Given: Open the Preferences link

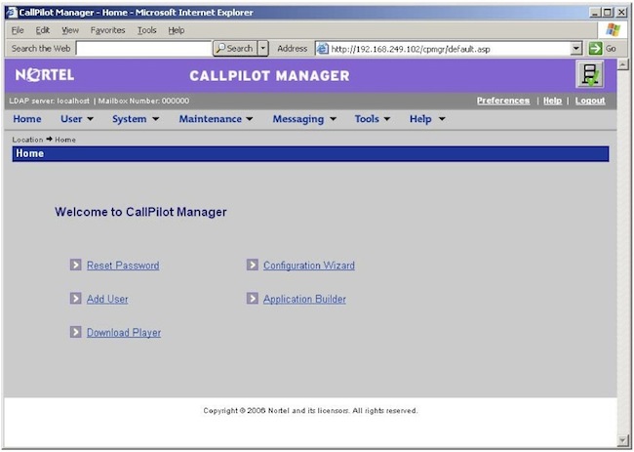Looking at the screenshot, I should [503, 101].
